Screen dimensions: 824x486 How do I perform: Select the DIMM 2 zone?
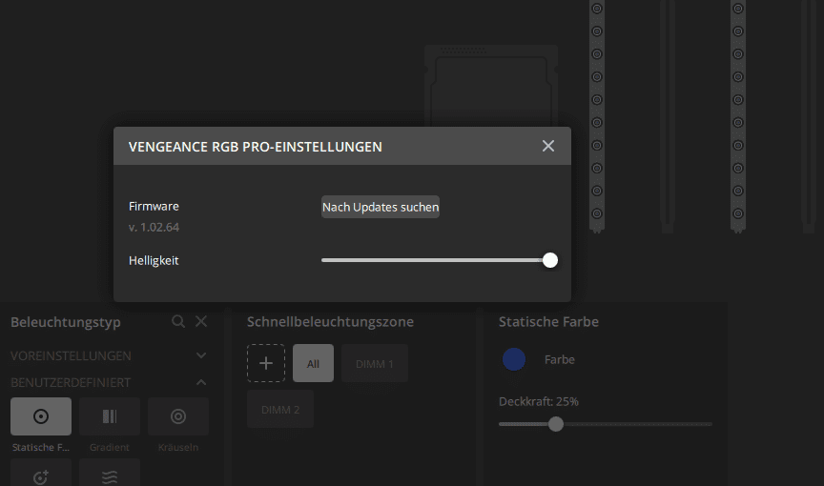tap(280, 409)
